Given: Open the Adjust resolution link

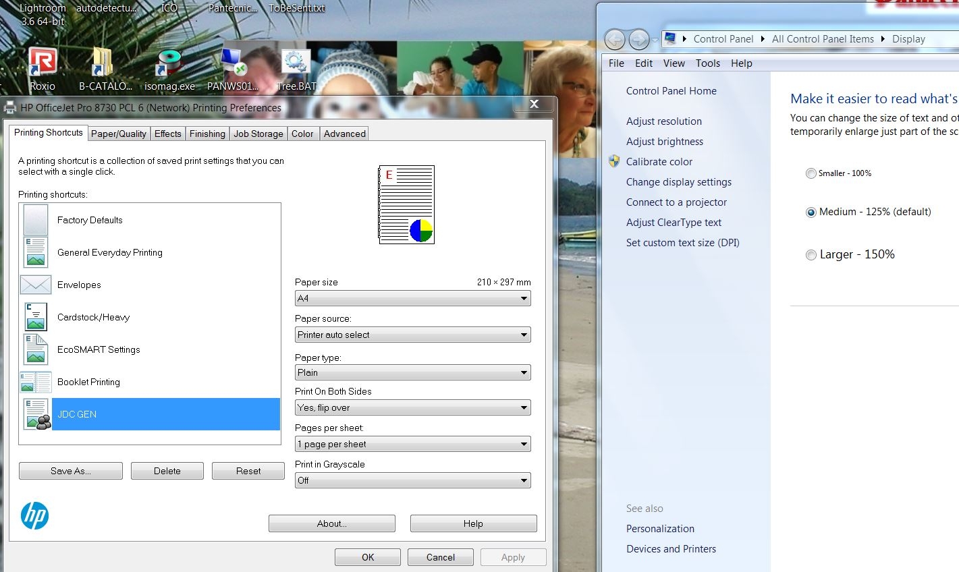Looking at the screenshot, I should [x=663, y=121].
